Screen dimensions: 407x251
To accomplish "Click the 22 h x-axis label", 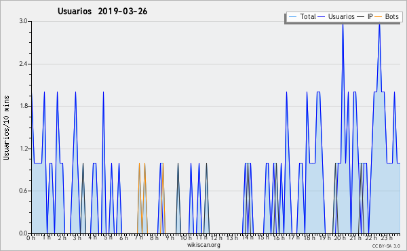I will (x=370, y=238).
